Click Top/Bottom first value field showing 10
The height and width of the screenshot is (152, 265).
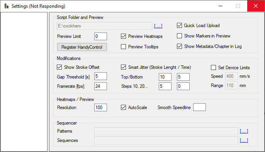click(x=165, y=77)
